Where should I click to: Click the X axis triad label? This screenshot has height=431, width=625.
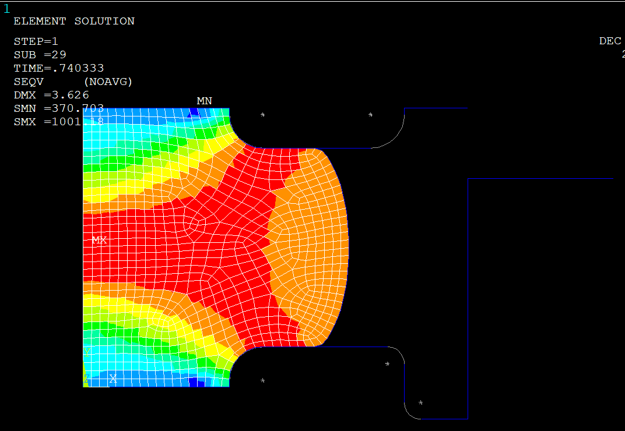(113, 379)
